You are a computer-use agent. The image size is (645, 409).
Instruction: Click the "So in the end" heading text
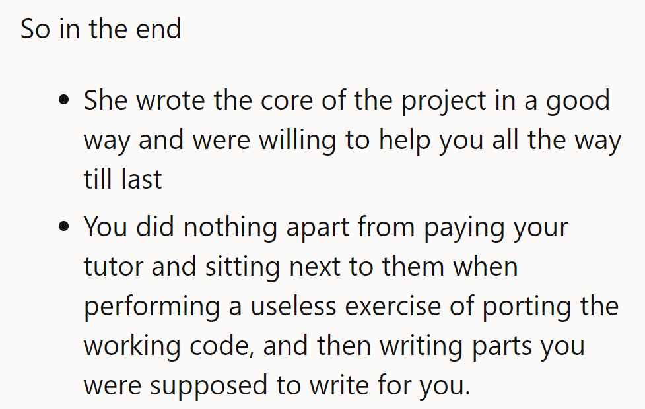(x=101, y=29)
